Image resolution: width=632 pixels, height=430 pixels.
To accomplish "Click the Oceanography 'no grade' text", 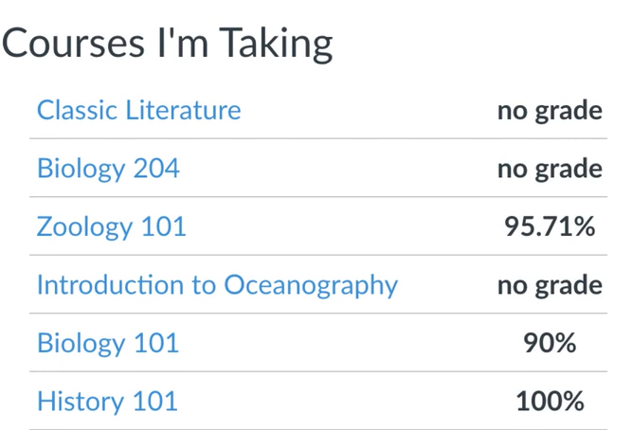I will click(x=550, y=285).
